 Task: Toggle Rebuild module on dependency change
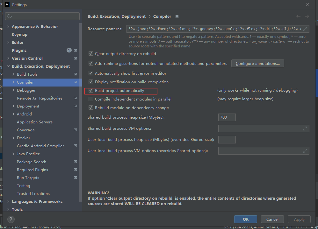[x=91, y=108]
